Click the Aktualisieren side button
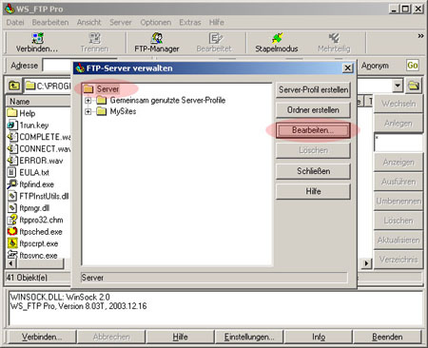Screen dimensions: 428x348 (399, 240)
